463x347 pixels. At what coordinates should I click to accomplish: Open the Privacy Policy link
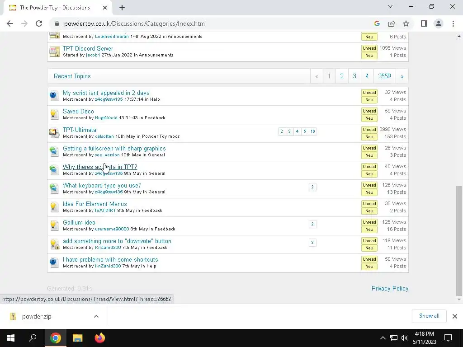[x=390, y=289]
